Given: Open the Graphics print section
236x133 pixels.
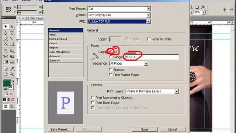Looking at the screenshot, I should [66, 48].
